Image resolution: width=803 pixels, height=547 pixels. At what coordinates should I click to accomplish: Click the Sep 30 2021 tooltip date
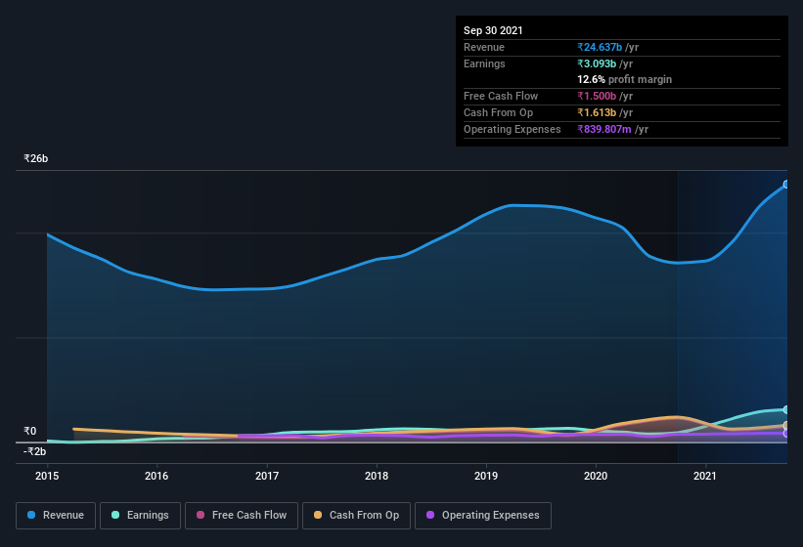tap(493, 30)
